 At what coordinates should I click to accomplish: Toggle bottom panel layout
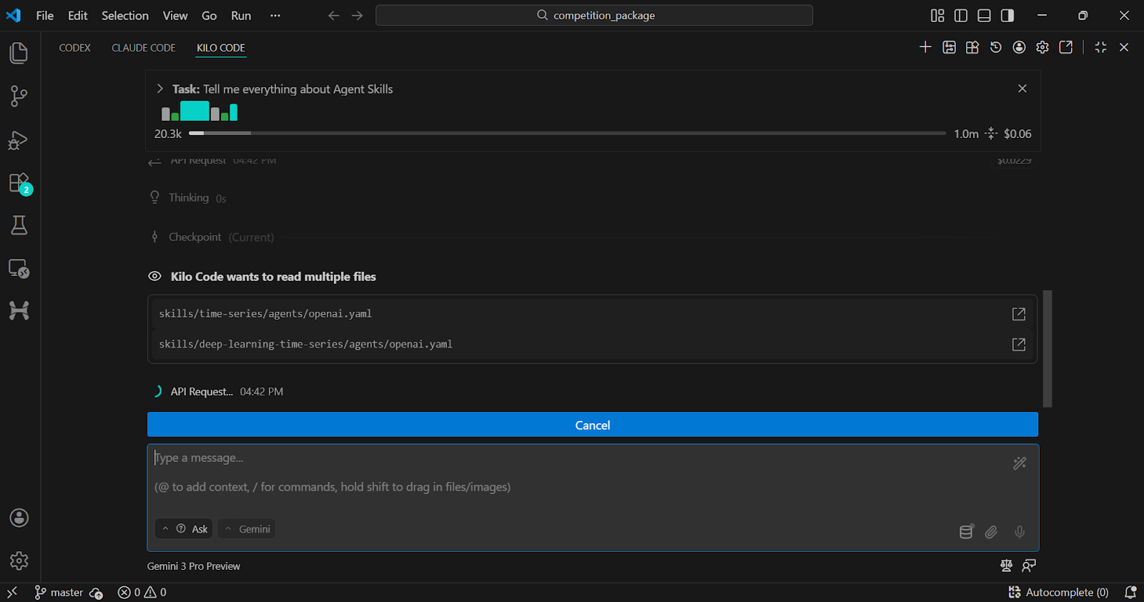point(985,16)
